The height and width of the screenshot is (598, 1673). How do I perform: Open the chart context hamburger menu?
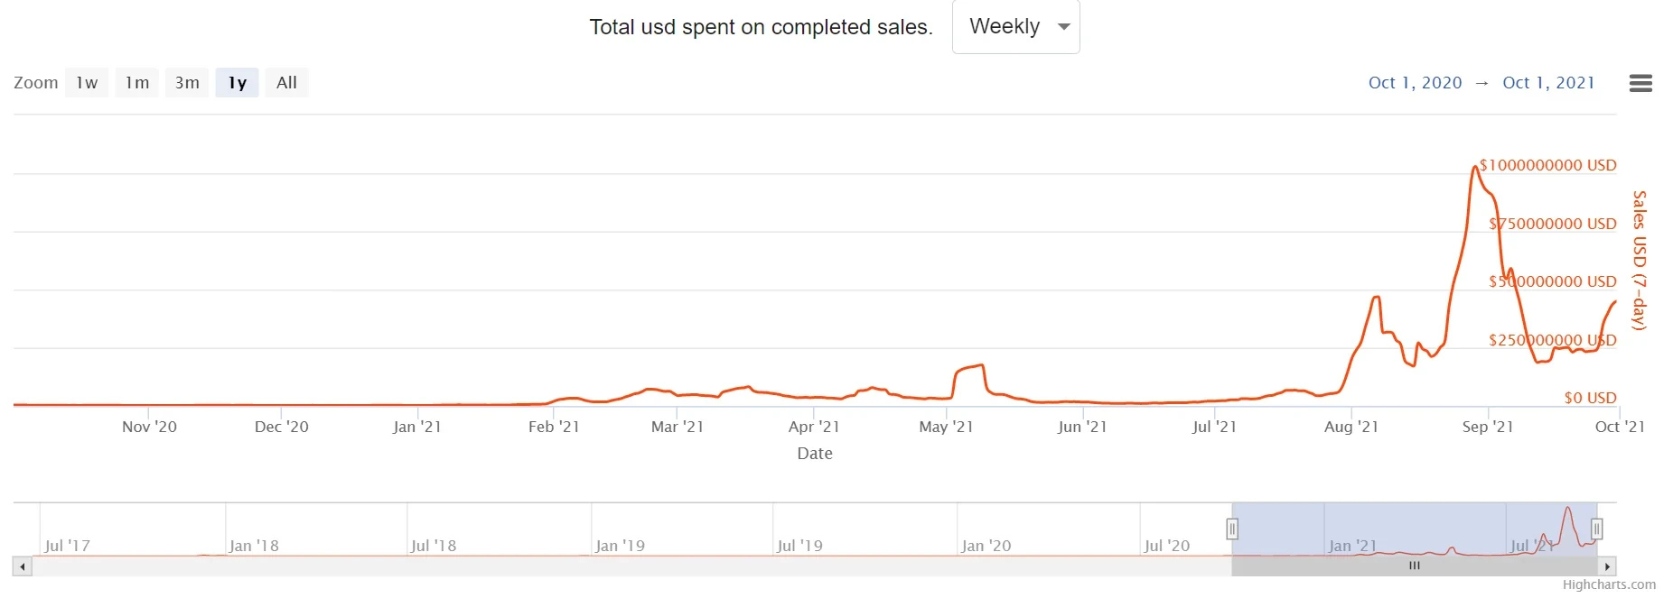coord(1640,83)
